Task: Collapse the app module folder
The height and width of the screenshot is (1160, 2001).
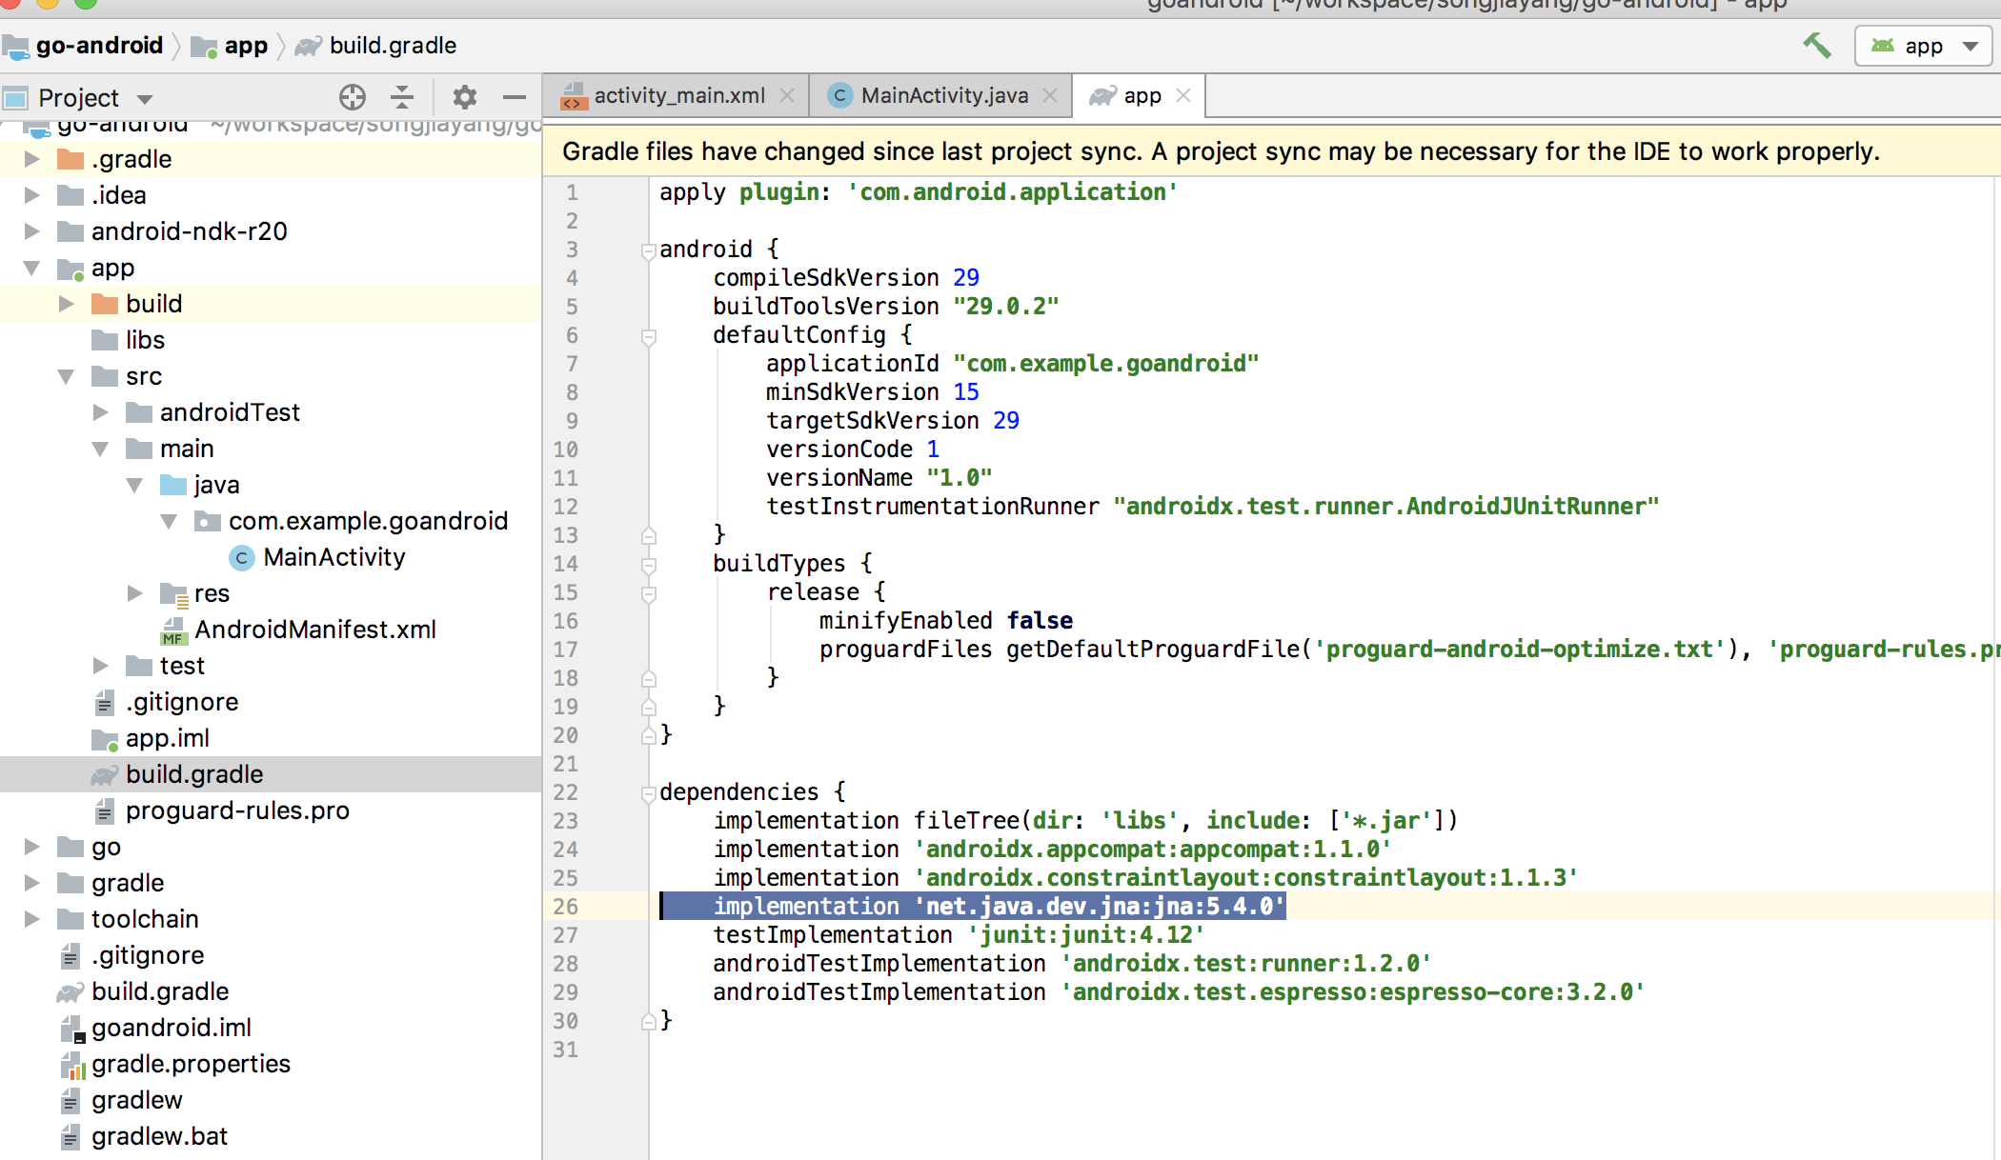Action: point(32,268)
